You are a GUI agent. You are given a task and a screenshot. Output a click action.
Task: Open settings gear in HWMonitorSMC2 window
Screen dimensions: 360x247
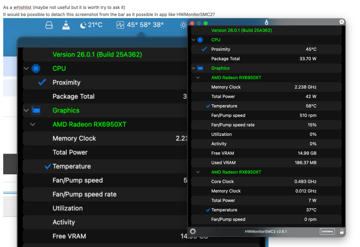point(193,231)
